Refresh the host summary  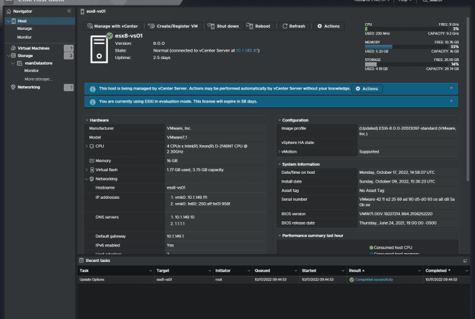[x=294, y=26]
